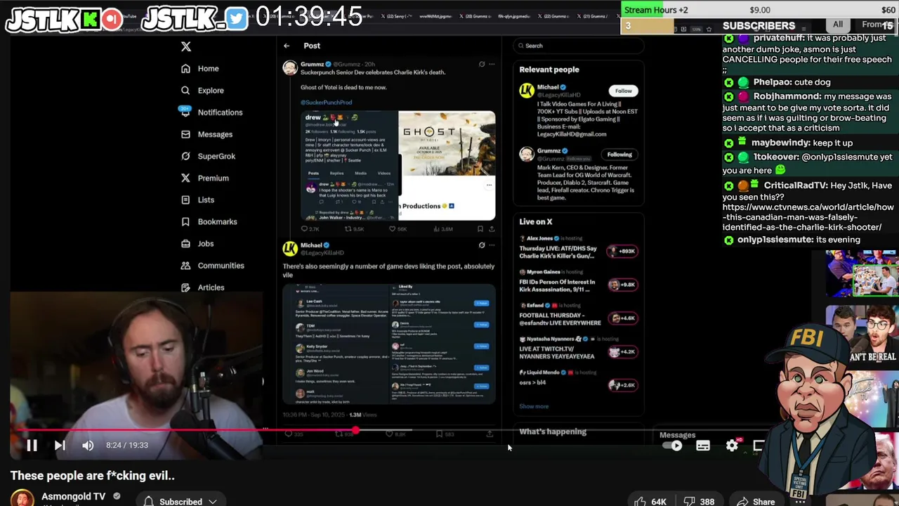Open Alex Jones live space listing
Viewport: 899px width, 506px height.
(578, 249)
